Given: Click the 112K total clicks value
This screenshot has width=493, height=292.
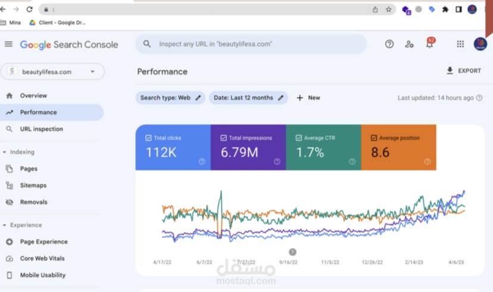Looking at the screenshot, I should pyautogui.click(x=161, y=153).
